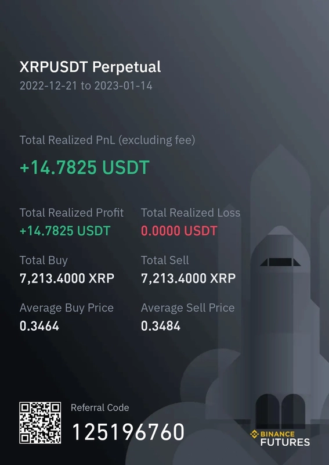
Task: Click the Average Buy Price 0.3464
Action: point(39,326)
